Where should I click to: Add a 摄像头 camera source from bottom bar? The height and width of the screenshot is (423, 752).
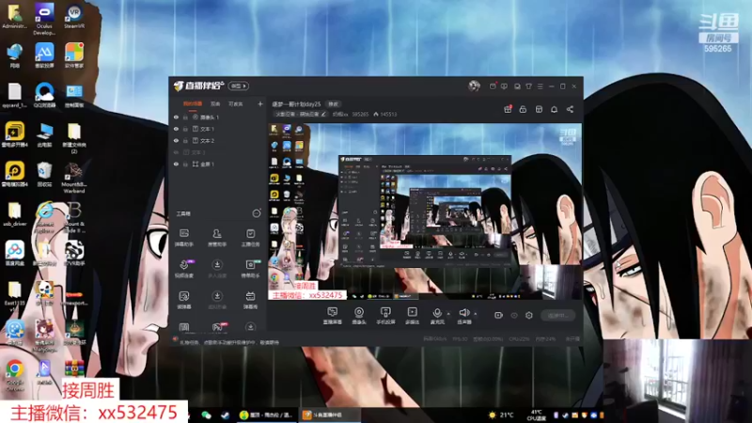click(x=359, y=316)
